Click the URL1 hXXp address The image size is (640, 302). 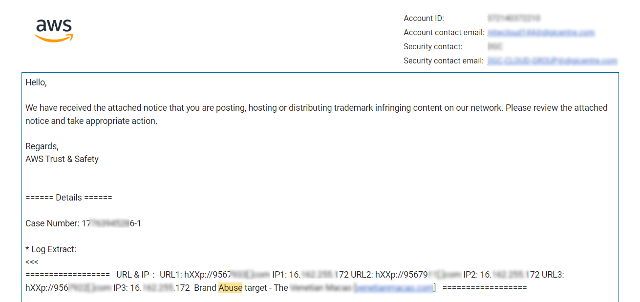click(227, 275)
